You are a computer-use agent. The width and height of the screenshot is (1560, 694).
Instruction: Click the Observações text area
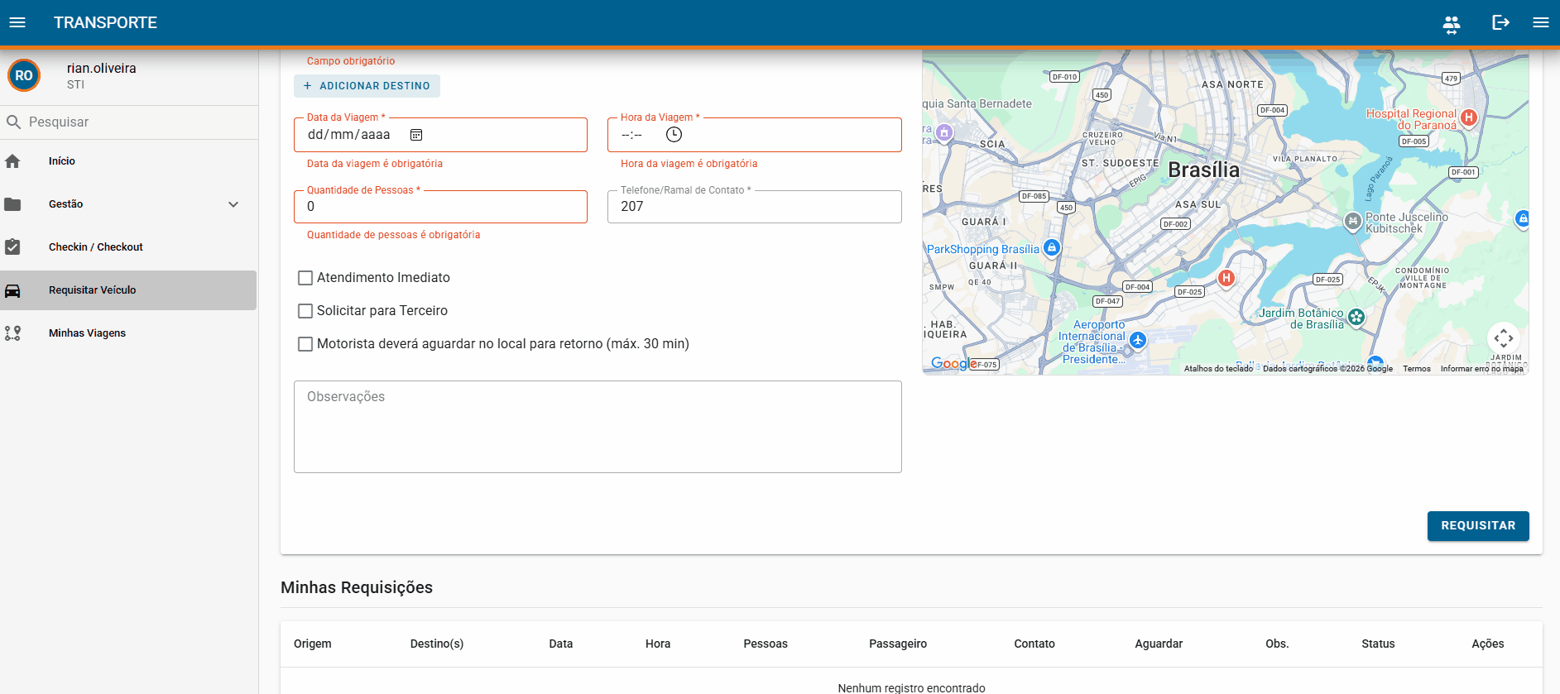598,427
